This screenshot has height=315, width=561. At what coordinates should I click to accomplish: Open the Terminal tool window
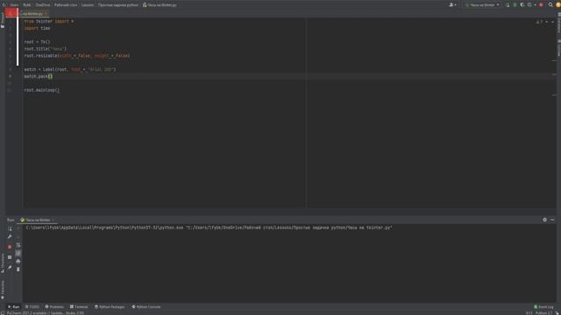tap(79, 307)
